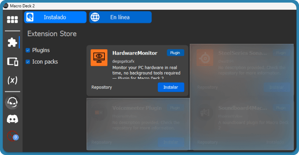Open the variables (x) icon

12,80
